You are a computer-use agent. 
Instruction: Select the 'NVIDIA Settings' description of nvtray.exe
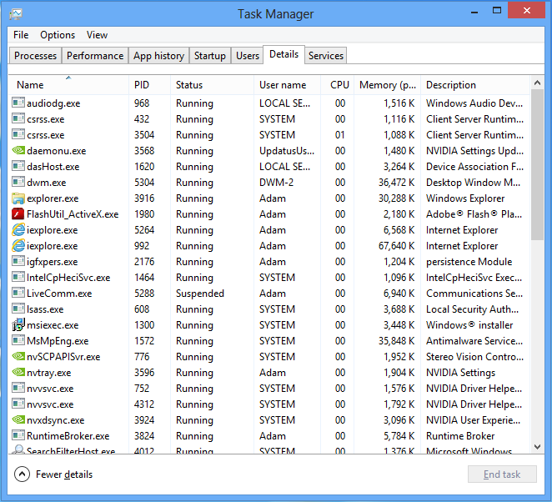click(460, 373)
